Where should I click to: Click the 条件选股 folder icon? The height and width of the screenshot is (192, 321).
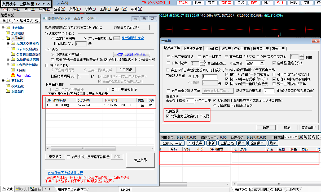coord(8,33)
